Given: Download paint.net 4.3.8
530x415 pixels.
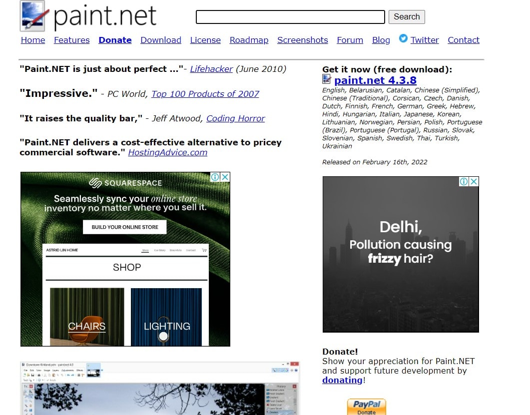Looking at the screenshot, I should point(375,80).
